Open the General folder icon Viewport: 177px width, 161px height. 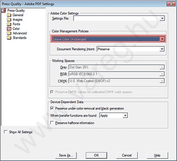point(9,15)
